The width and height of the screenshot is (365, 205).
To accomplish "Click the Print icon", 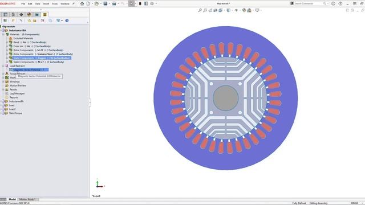I will [x=114, y=3].
